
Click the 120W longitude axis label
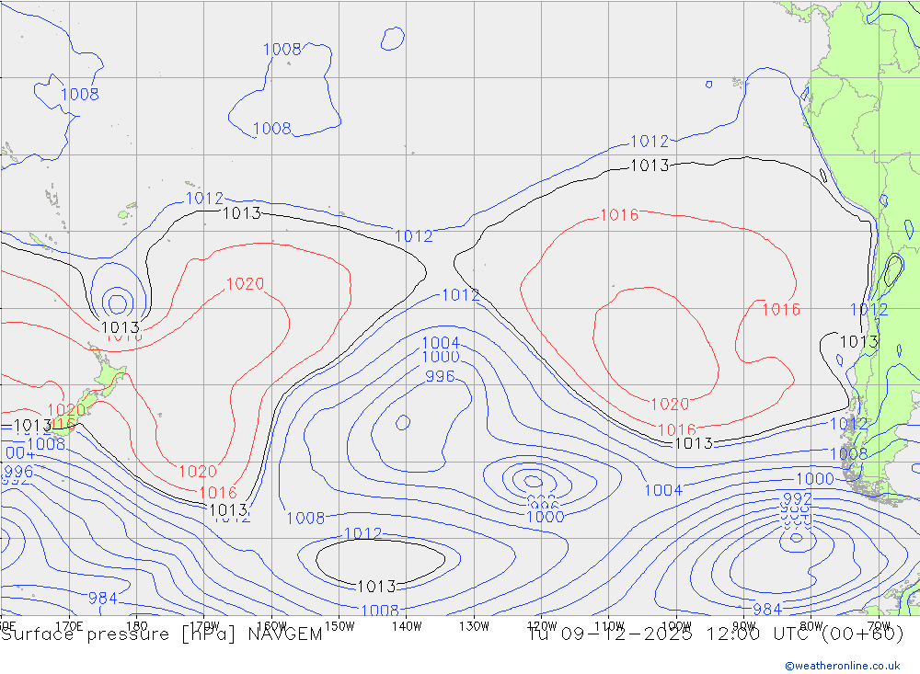[x=542, y=626]
